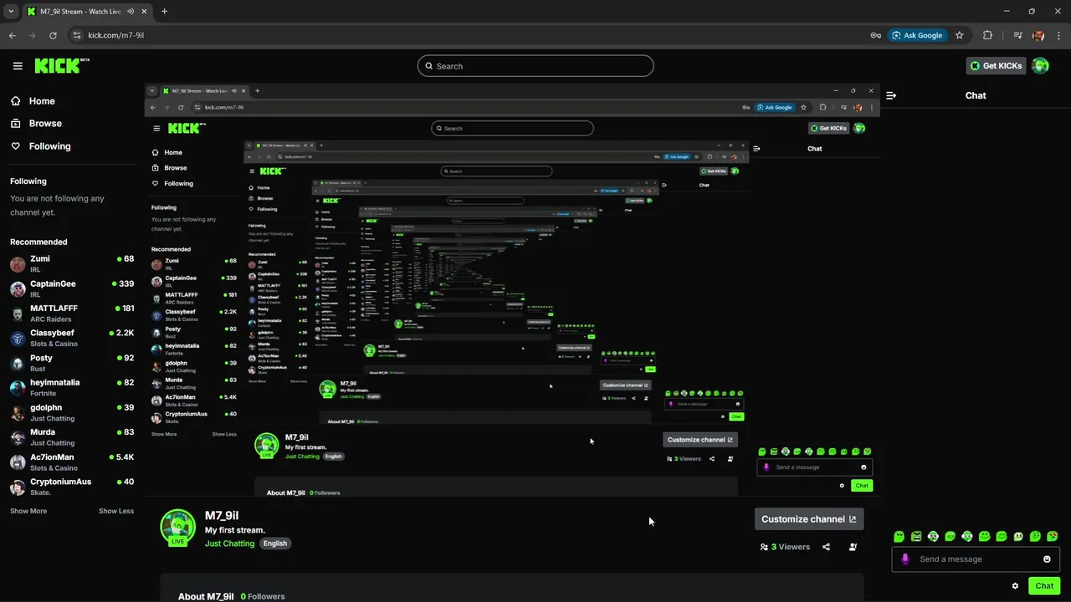This screenshot has height=602, width=1071.
Task: Open gdolphn's recommended channel
Action: click(72, 413)
